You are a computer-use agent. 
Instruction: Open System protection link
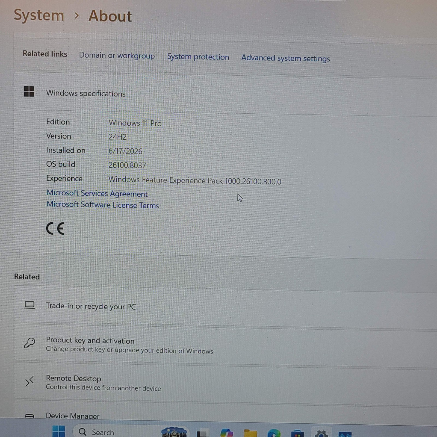point(198,57)
